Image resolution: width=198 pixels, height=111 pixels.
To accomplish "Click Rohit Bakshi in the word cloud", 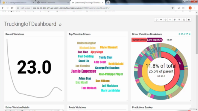I will point(116,64).
